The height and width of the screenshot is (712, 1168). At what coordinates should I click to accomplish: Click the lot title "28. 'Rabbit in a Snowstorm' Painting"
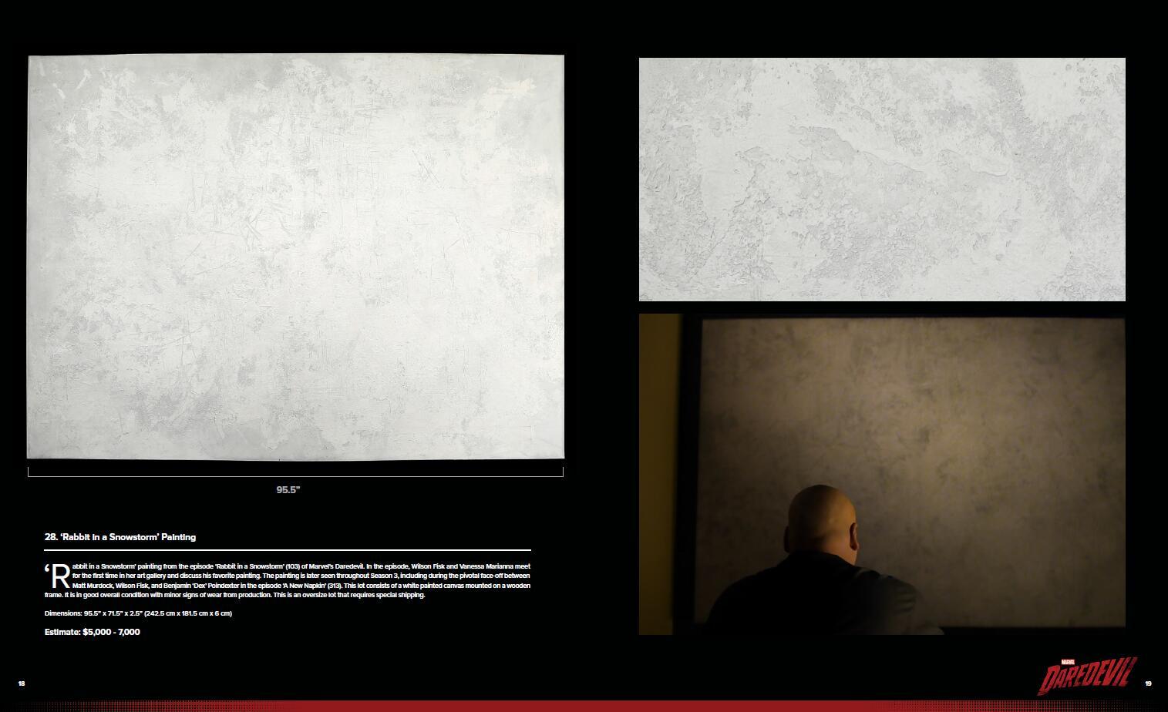(x=120, y=537)
